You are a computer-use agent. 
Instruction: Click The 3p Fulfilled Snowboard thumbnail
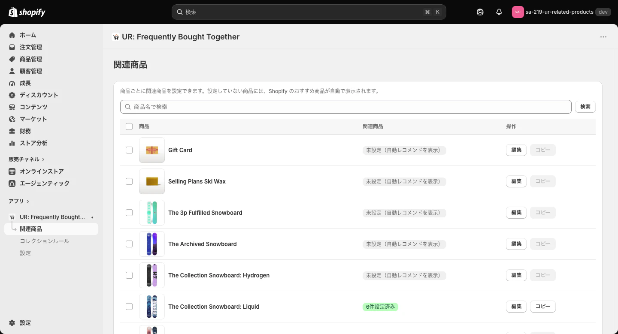point(152,213)
